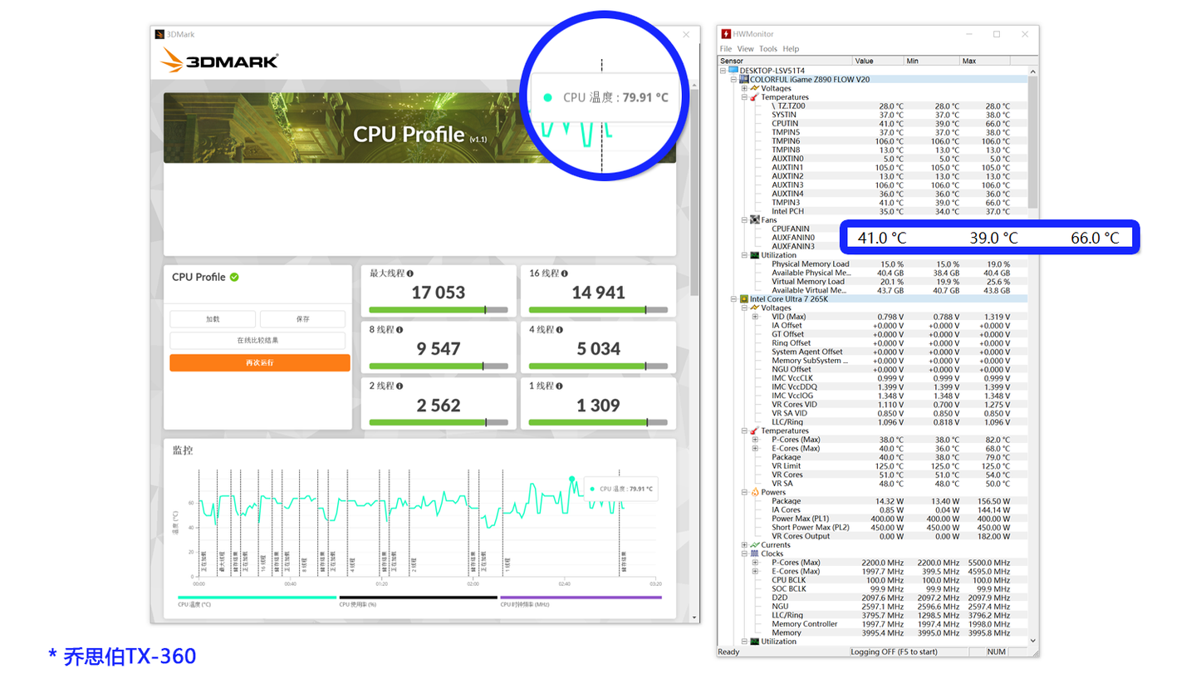Expand the motherboard Voltages node
The width and height of the screenshot is (1196, 684).
(x=744, y=88)
